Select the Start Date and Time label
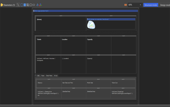 [67, 83]
